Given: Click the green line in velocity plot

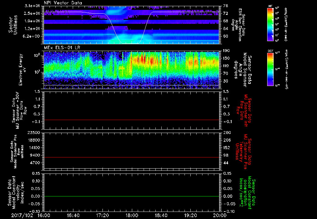Looking at the screenshot, I should [132, 196].
